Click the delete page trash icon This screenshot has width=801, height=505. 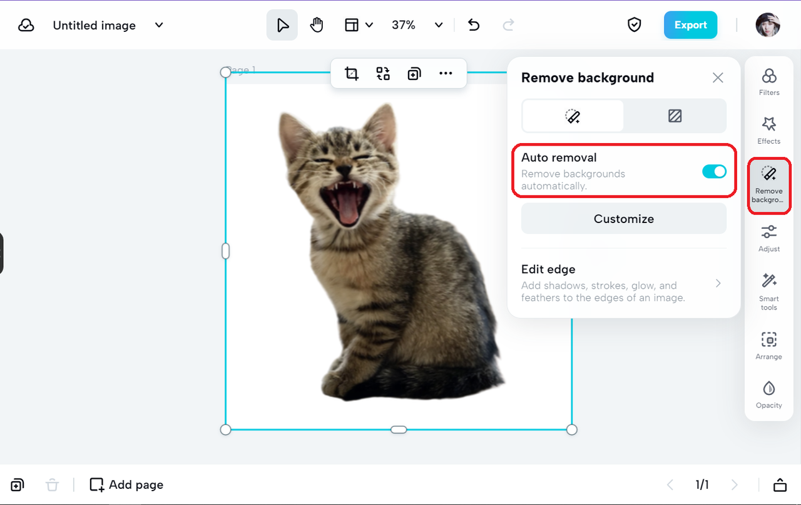(x=53, y=484)
